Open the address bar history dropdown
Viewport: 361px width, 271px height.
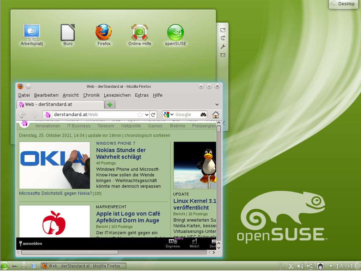pyautogui.click(x=147, y=115)
